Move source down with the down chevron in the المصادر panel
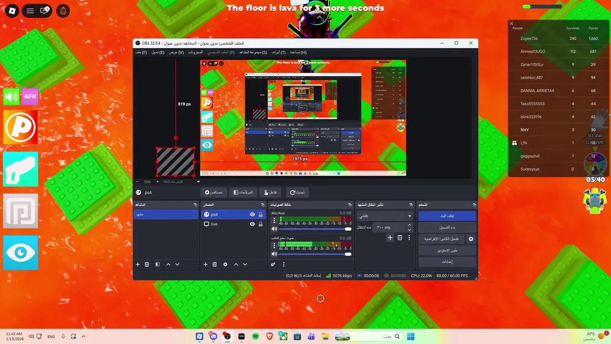The width and height of the screenshot is (611, 344). point(245,264)
